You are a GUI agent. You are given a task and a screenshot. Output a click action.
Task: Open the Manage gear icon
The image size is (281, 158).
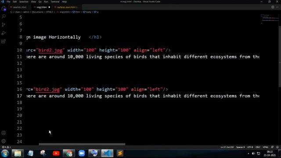coord(4,141)
